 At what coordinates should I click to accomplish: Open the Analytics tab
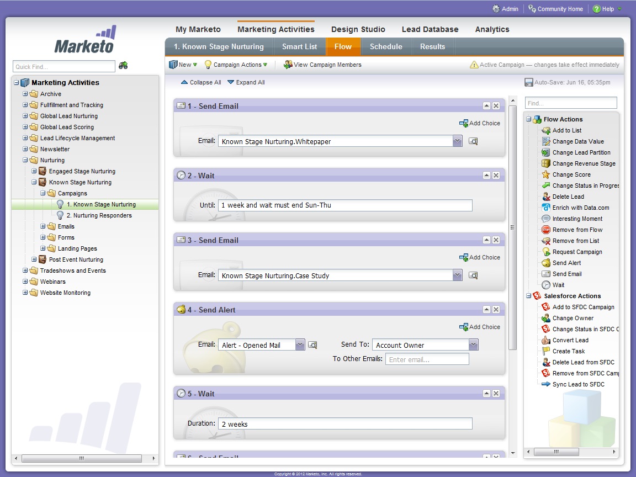click(492, 29)
